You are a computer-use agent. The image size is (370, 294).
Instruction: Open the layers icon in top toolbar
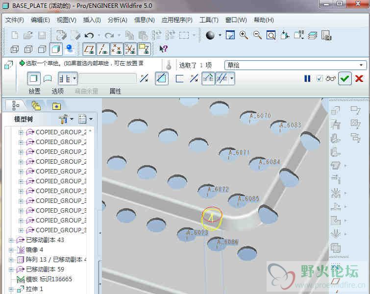pyautogui.click(x=313, y=35)
